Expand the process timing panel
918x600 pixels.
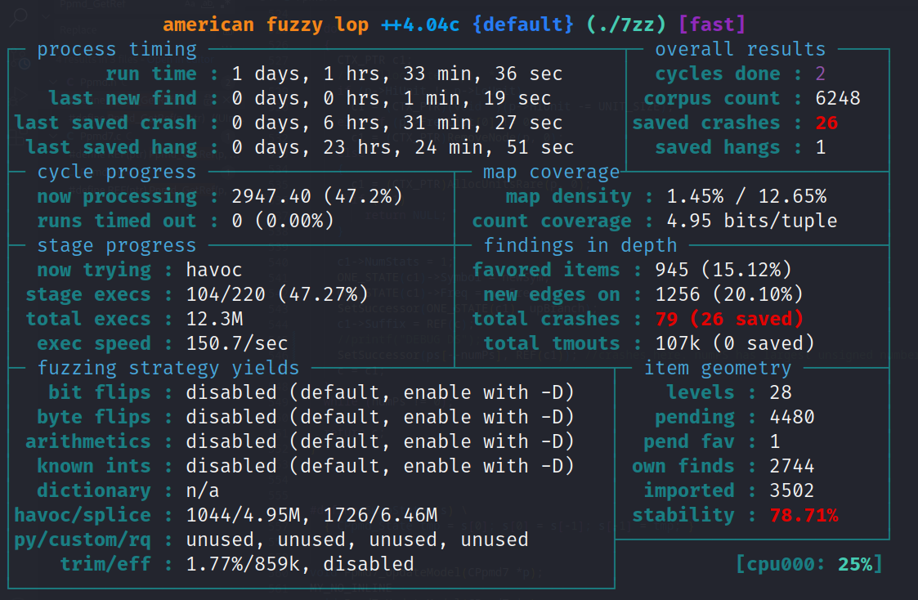[116, 49]
